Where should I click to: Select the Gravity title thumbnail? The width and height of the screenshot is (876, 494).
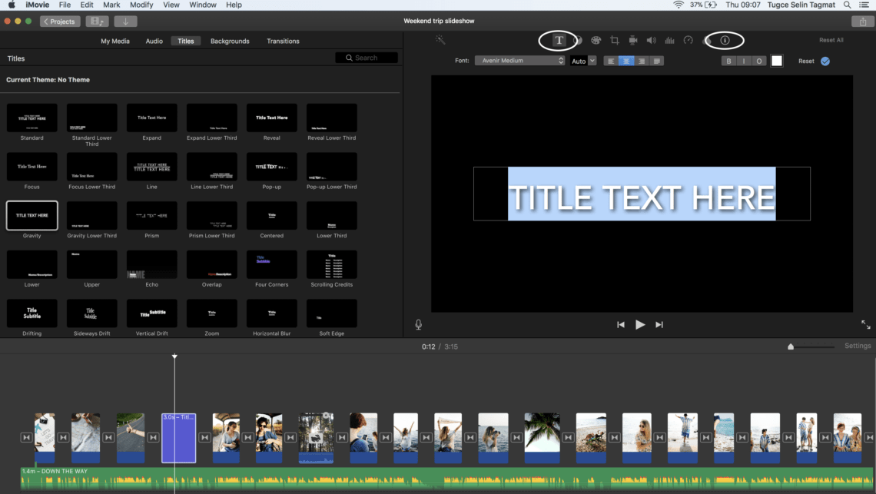32,216
